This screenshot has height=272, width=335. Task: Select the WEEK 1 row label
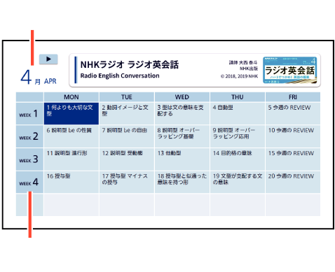[x=29, y=113]
